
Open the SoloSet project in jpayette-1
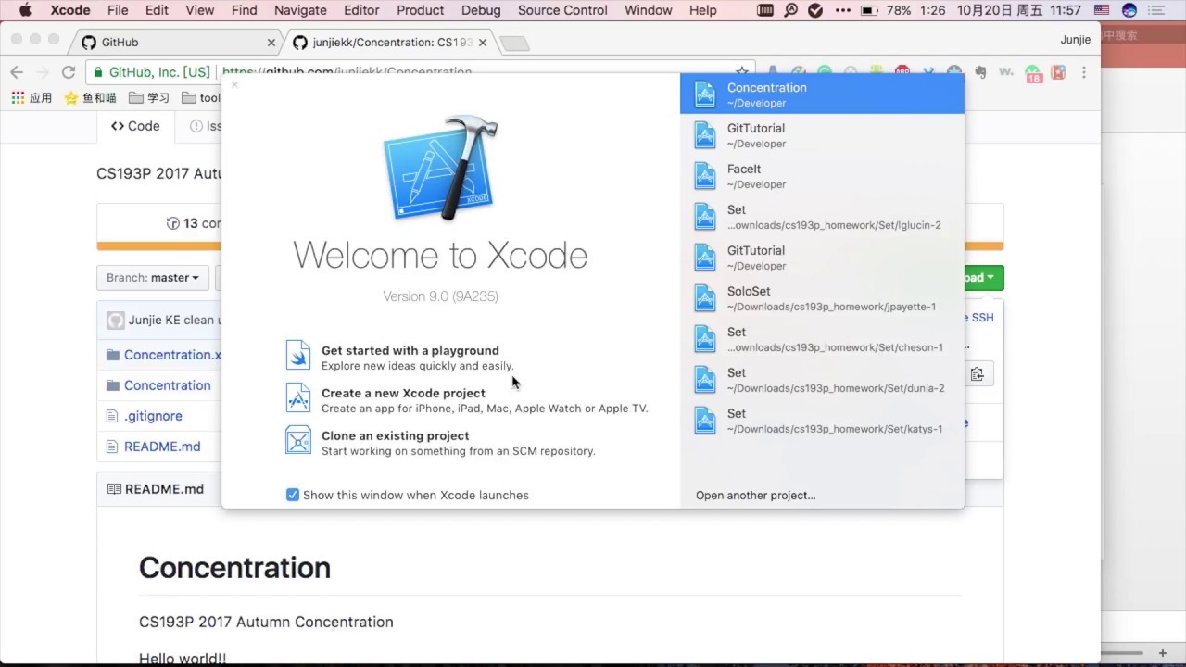(822, 298)
